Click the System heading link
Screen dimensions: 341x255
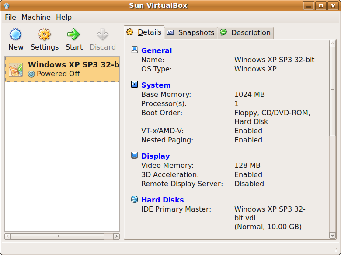(x=156, y=85)
